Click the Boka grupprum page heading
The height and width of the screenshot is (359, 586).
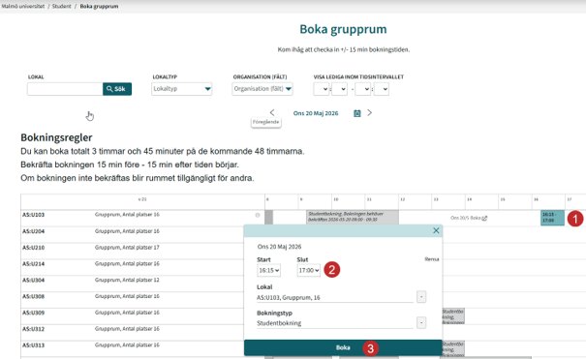[x=343, y=29]
